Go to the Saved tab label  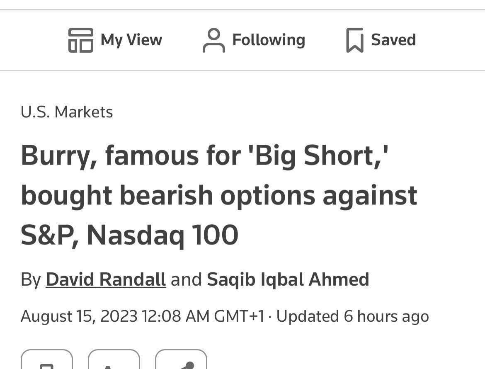[x=393, y=40]
